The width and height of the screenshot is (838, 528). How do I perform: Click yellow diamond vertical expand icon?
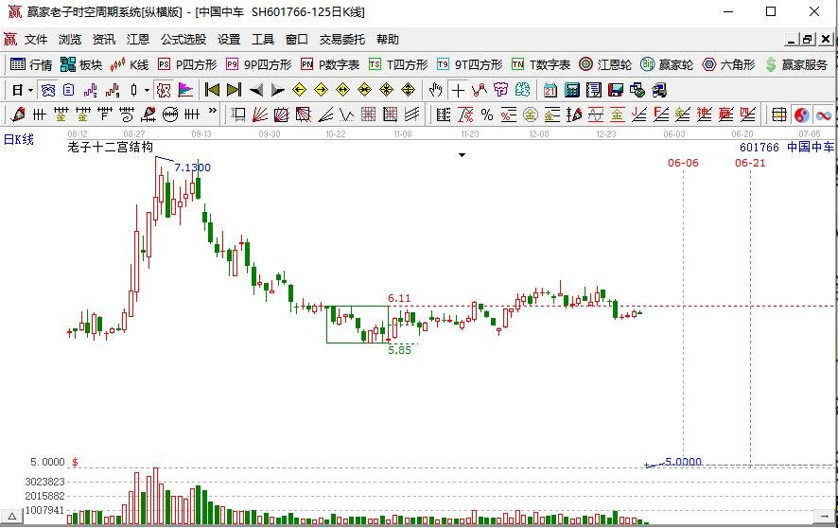pyautogui.click(x=409, y=90)
